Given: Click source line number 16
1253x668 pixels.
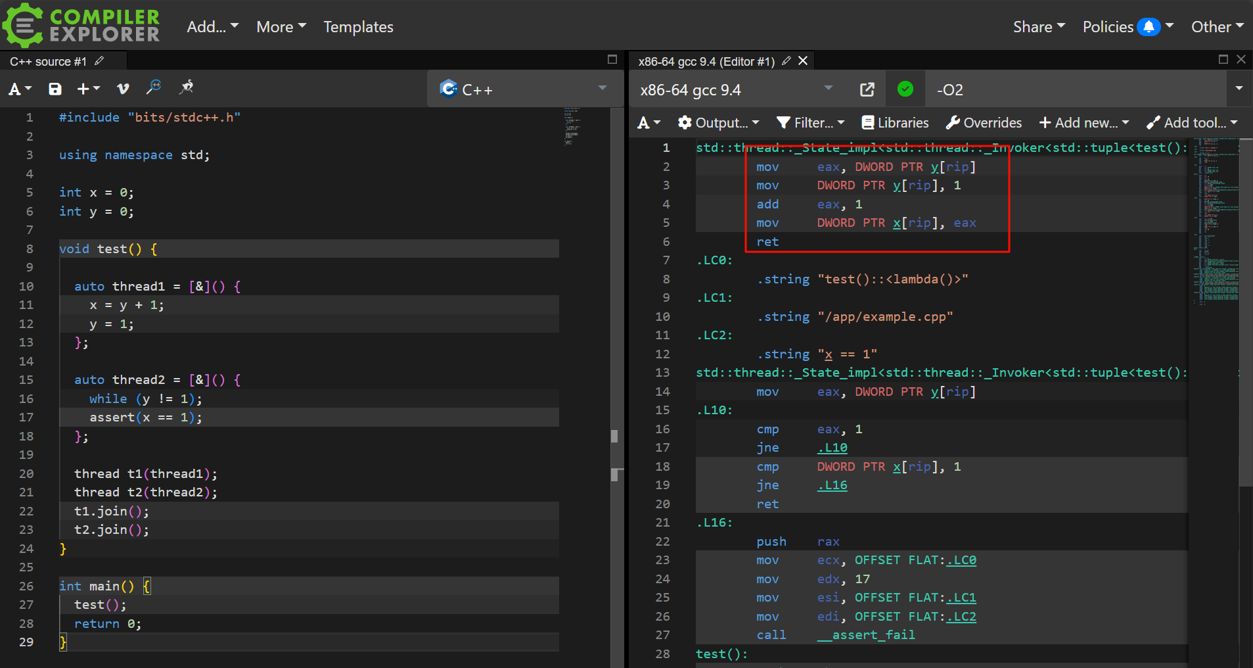Looking at the screenshot, I should 26,399.
